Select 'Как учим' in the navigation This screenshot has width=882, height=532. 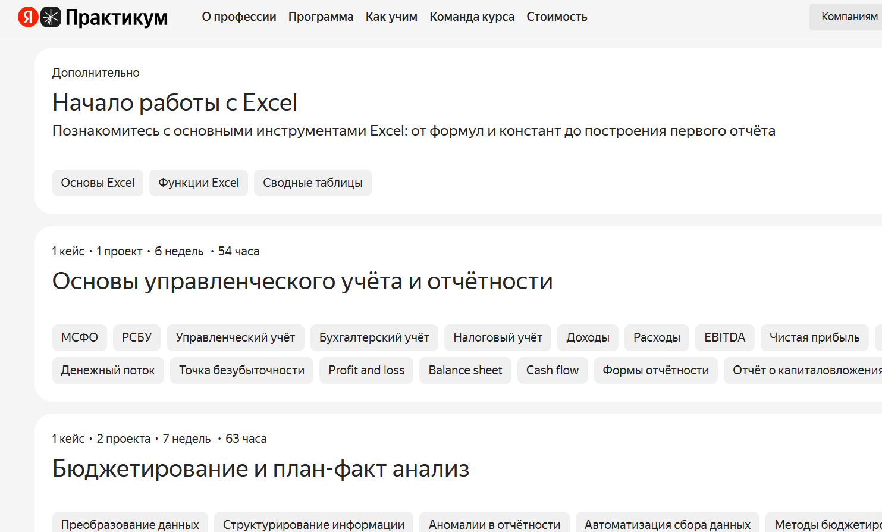coord(391,17)
